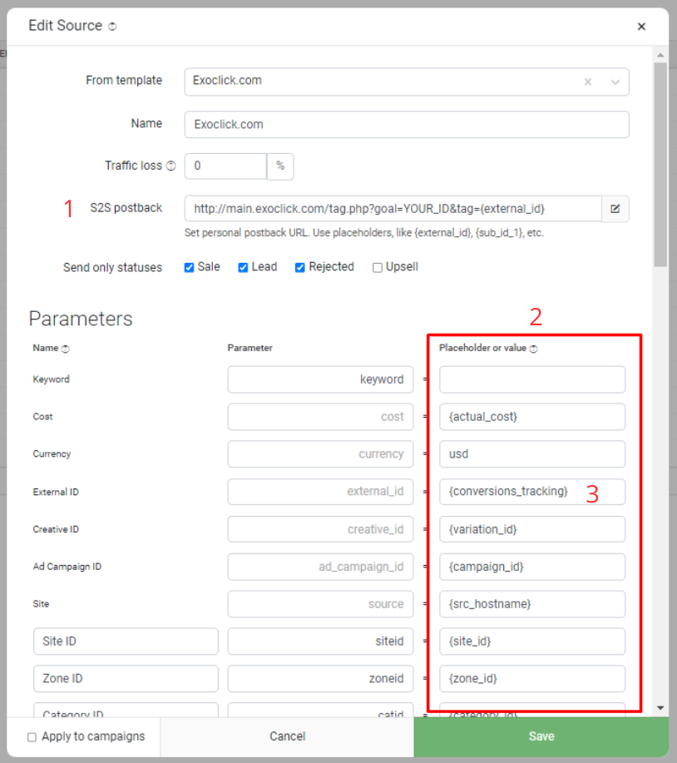Click the {src_hostname} placeholder field

tap(532, 604)
